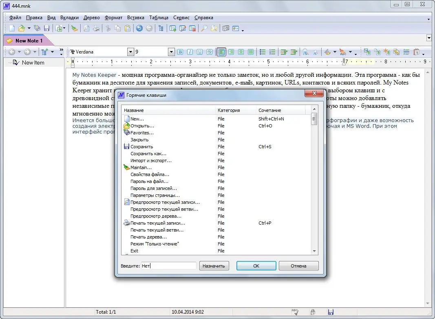Click the blue Undo arrow icon

139,28
